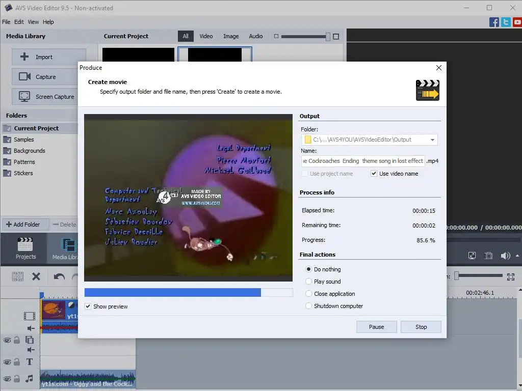This screenshot has height=391, width=522.
Task: Uncheck the Show preview checkbox
Action: point(88,306)
